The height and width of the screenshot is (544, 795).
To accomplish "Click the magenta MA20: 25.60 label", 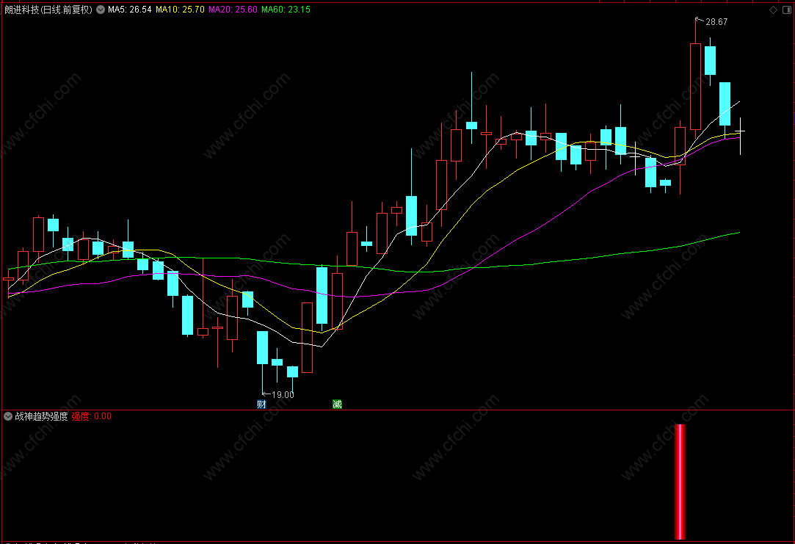I will click(x=233, y=10).
